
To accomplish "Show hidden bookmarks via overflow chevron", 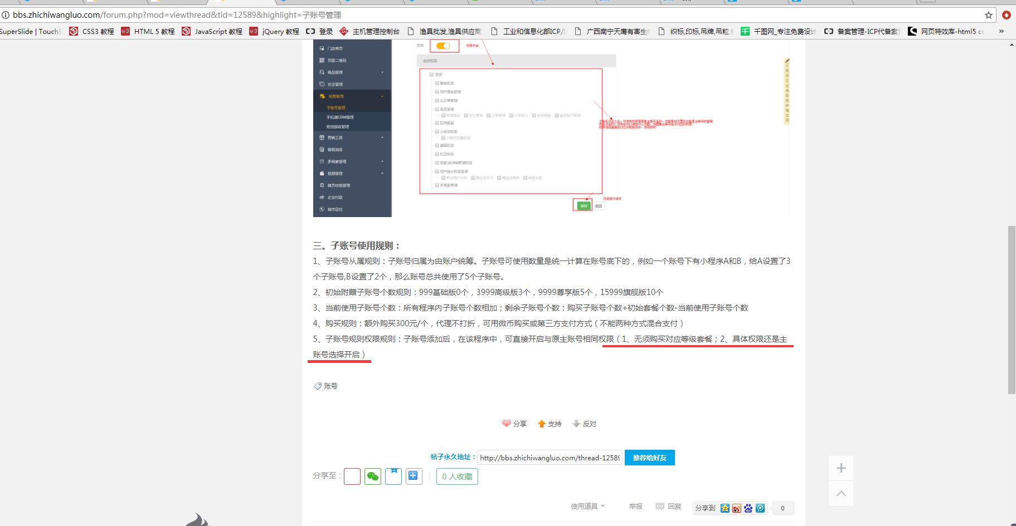I will [1002, 31].
